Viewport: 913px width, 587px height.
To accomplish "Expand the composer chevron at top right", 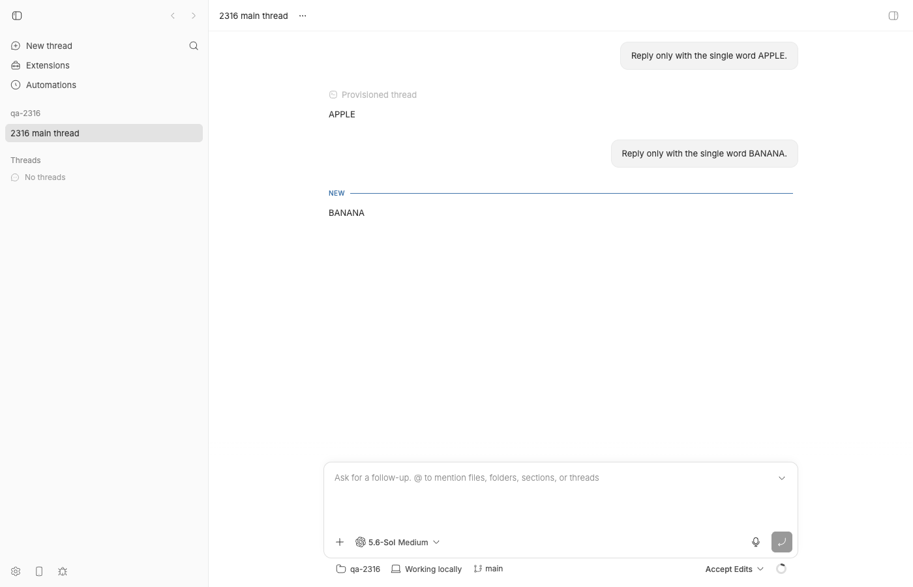I will [x=782, y=478].
